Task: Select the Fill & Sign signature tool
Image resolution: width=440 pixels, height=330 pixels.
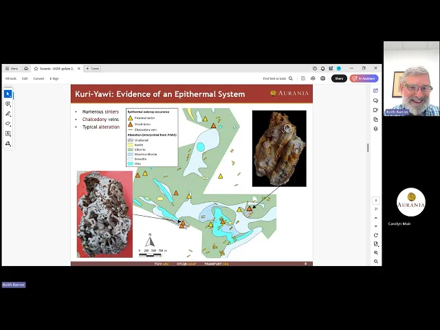Action: click(x=8, y=144)
